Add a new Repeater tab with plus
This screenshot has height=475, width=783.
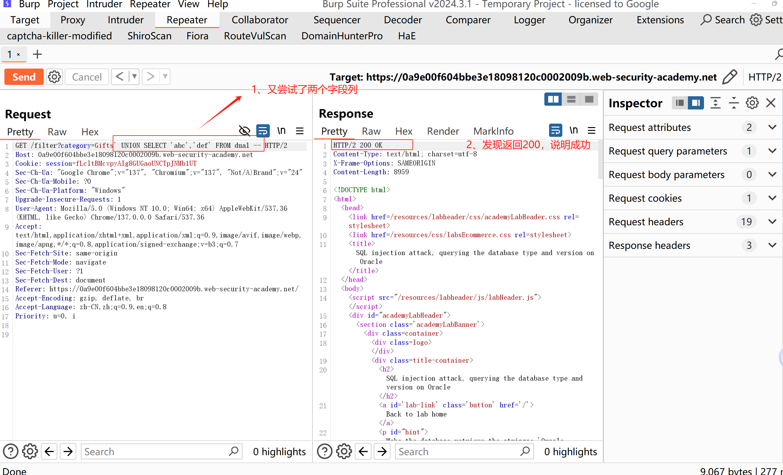(x=37, y=54)
